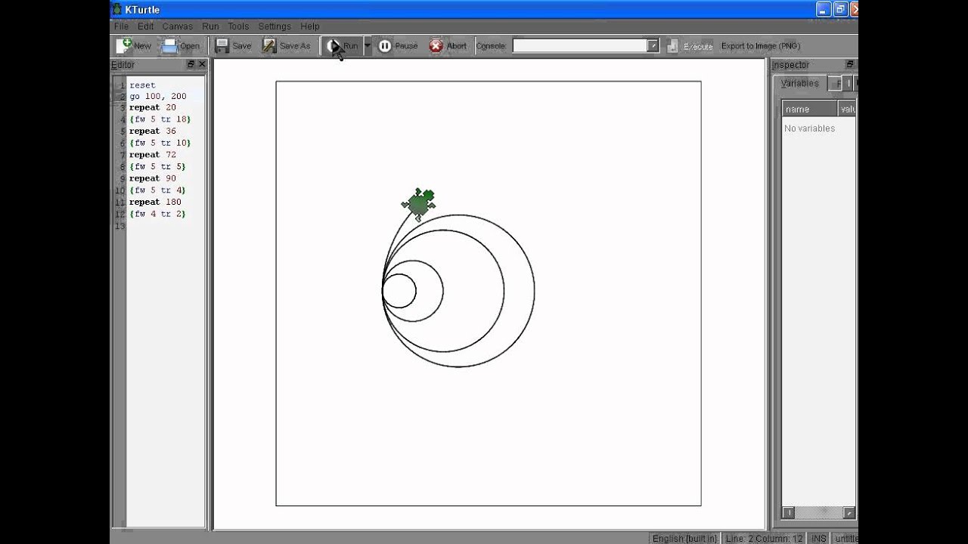Click the '{fw 5 tr 18}' line

pos(160,119)
